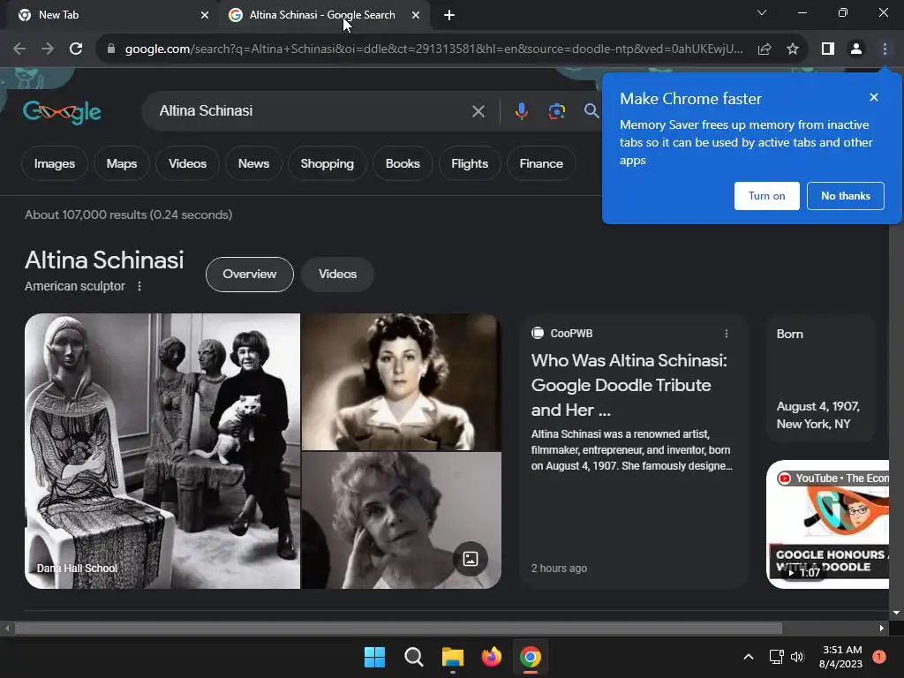Open more options next to American sculptor
Screen dimensions: 904x678
(x=139, y=286)
